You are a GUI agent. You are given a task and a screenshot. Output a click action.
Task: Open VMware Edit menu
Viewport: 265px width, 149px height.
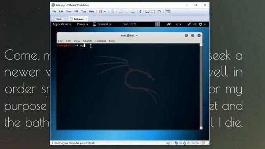click(61, 12)
